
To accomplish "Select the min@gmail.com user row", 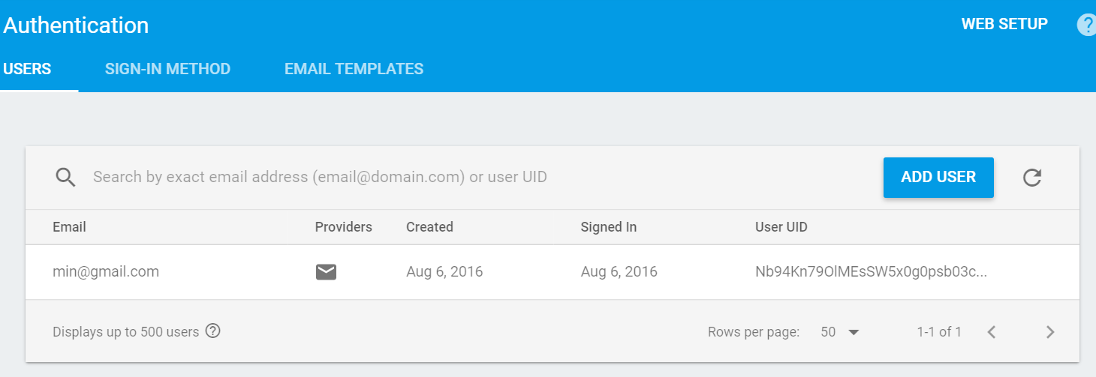I will pos(553,272).
